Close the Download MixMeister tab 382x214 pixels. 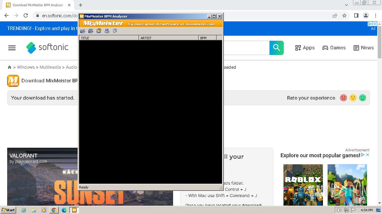(x=69, y=5)
